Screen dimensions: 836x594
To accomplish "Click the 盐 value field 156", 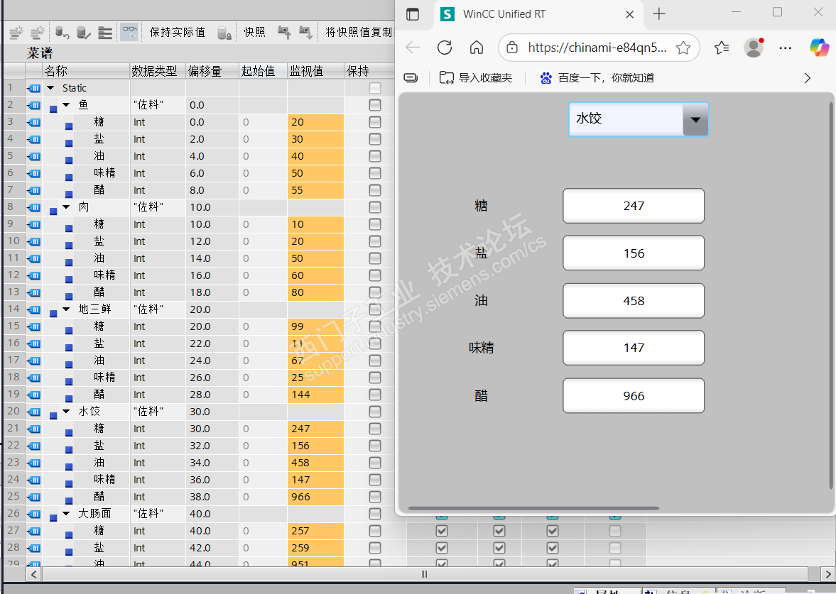I will (x=634, y=253).
